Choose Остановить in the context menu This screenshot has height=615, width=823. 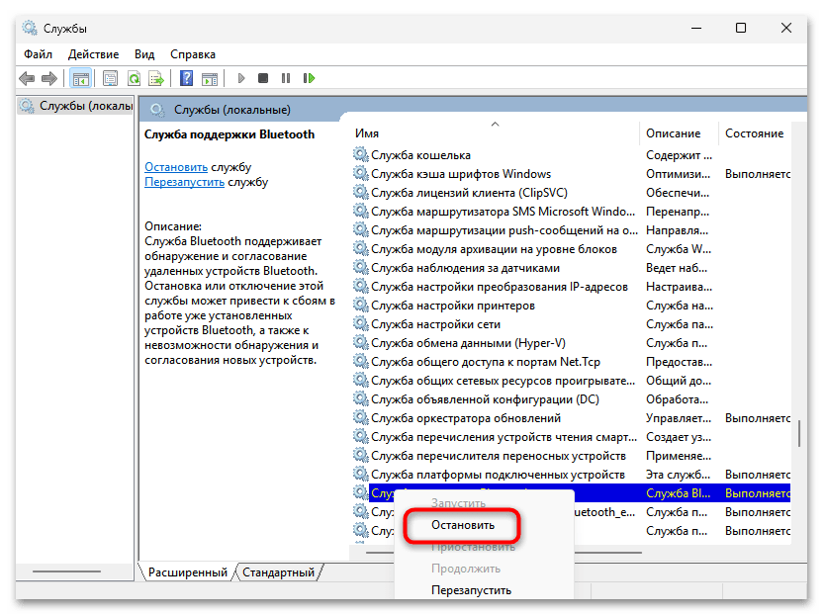pos(463,525)
